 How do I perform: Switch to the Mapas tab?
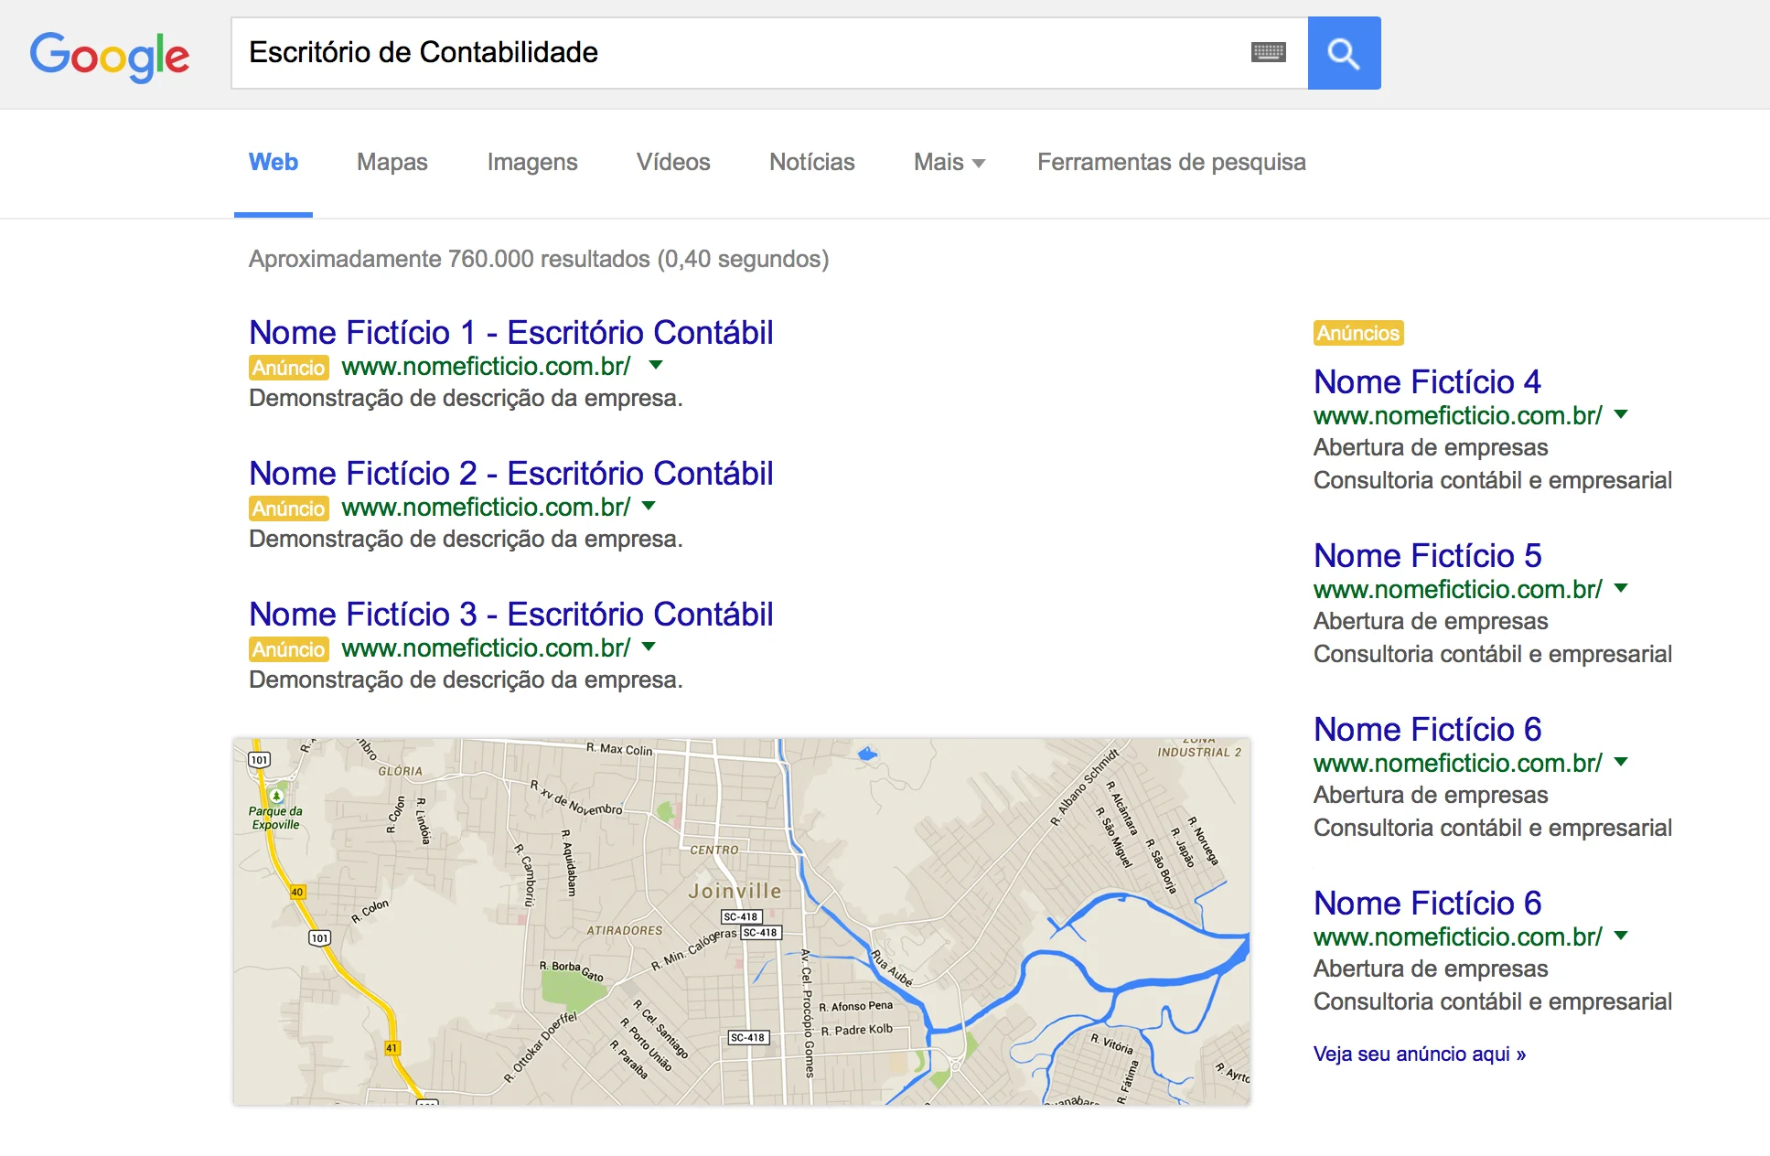coord(392,163)
